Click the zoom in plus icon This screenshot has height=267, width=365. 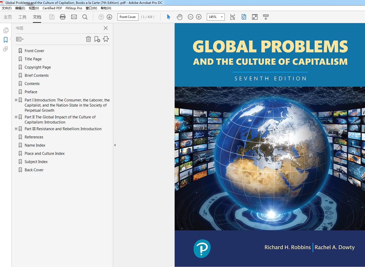tap(199, 17)
